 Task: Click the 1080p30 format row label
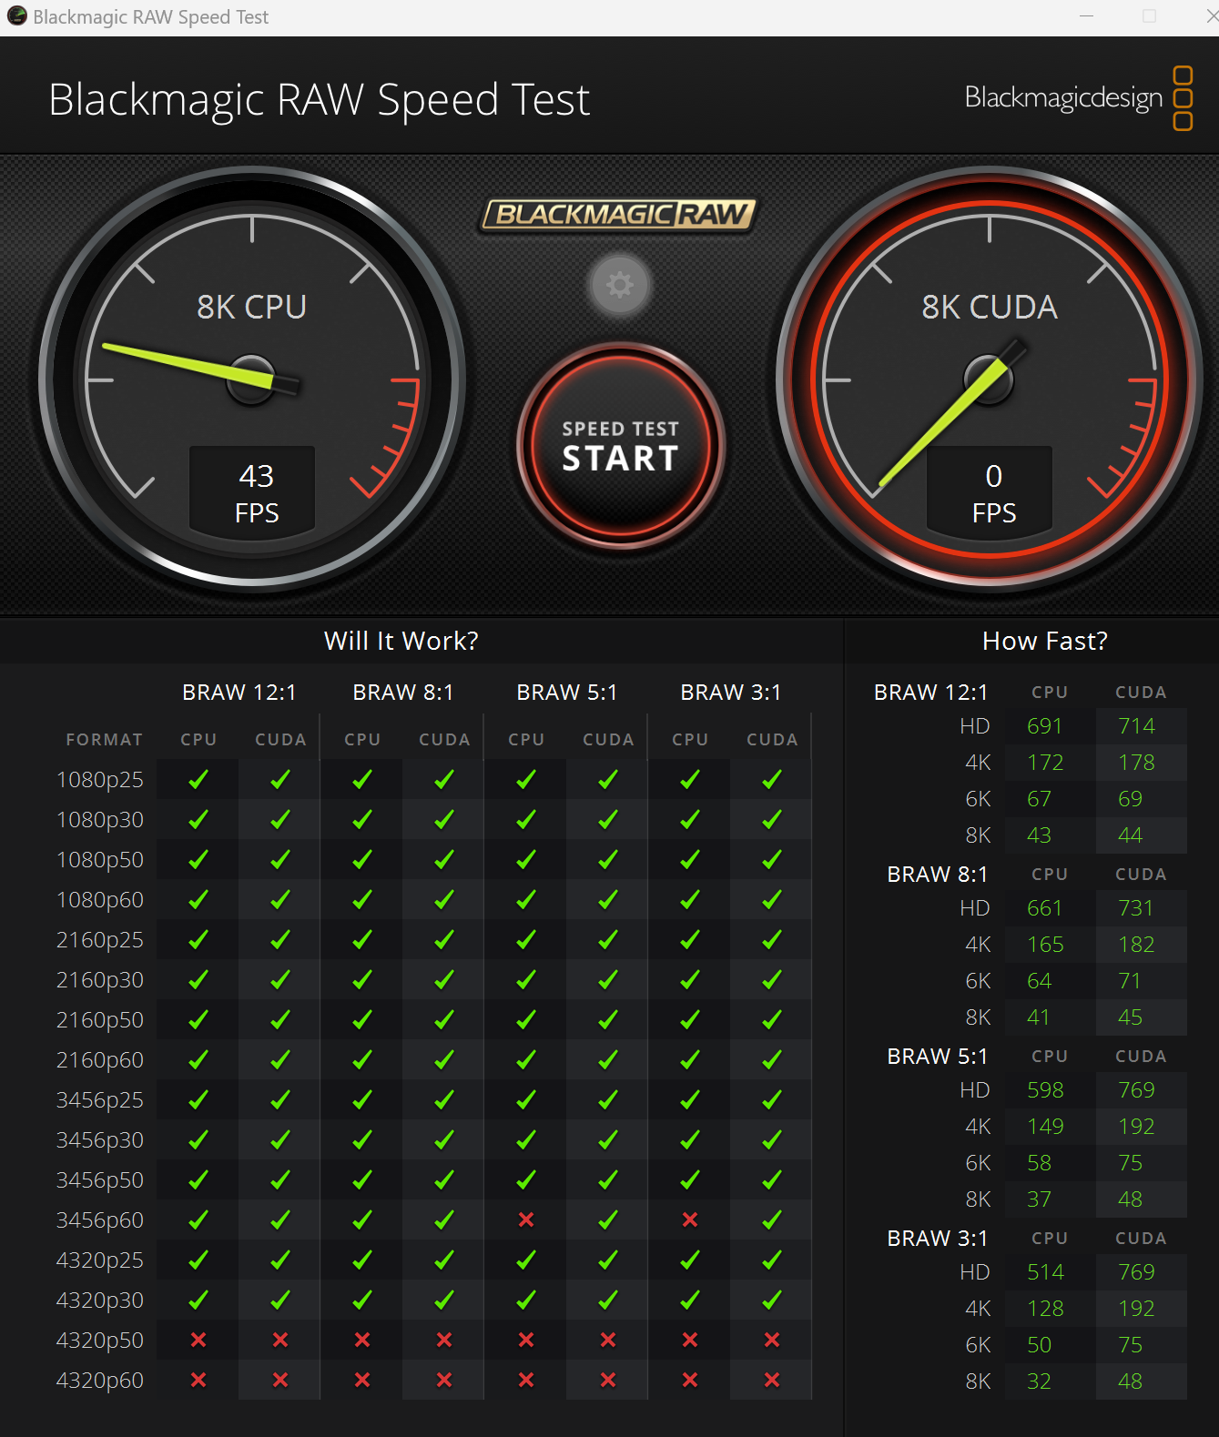point(100,820)
